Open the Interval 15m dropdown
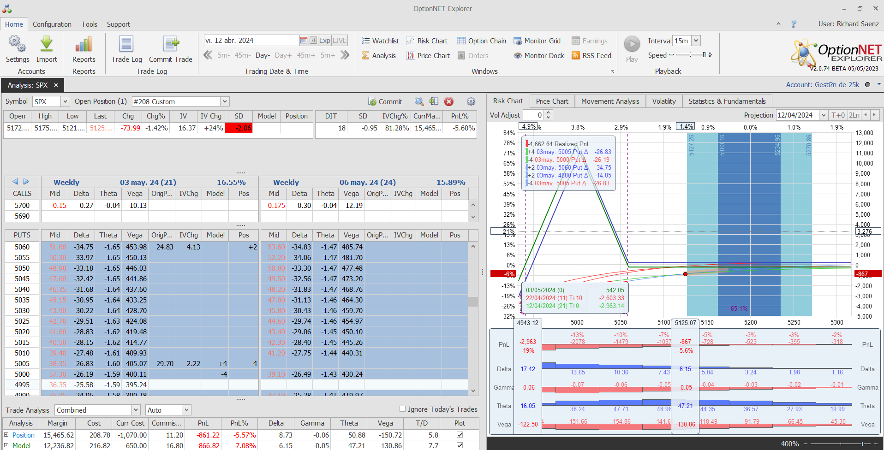The image size is (884, 450). point(696,41)
